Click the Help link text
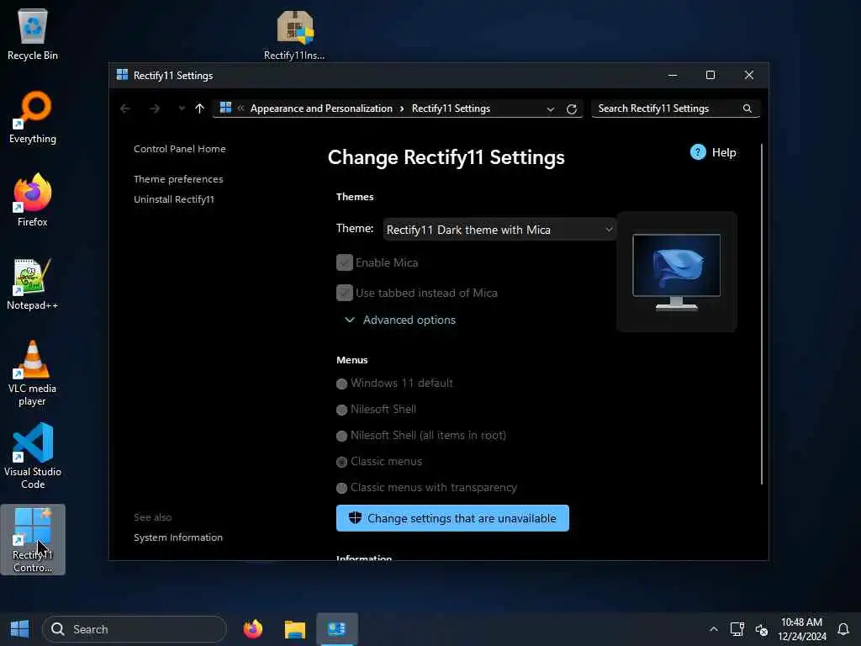 (x=724, y=152)
